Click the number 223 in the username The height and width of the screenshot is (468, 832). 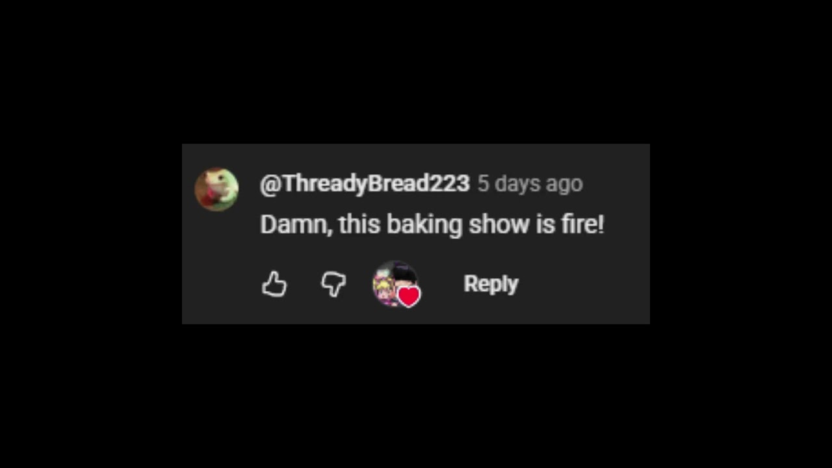coord(450,183)
